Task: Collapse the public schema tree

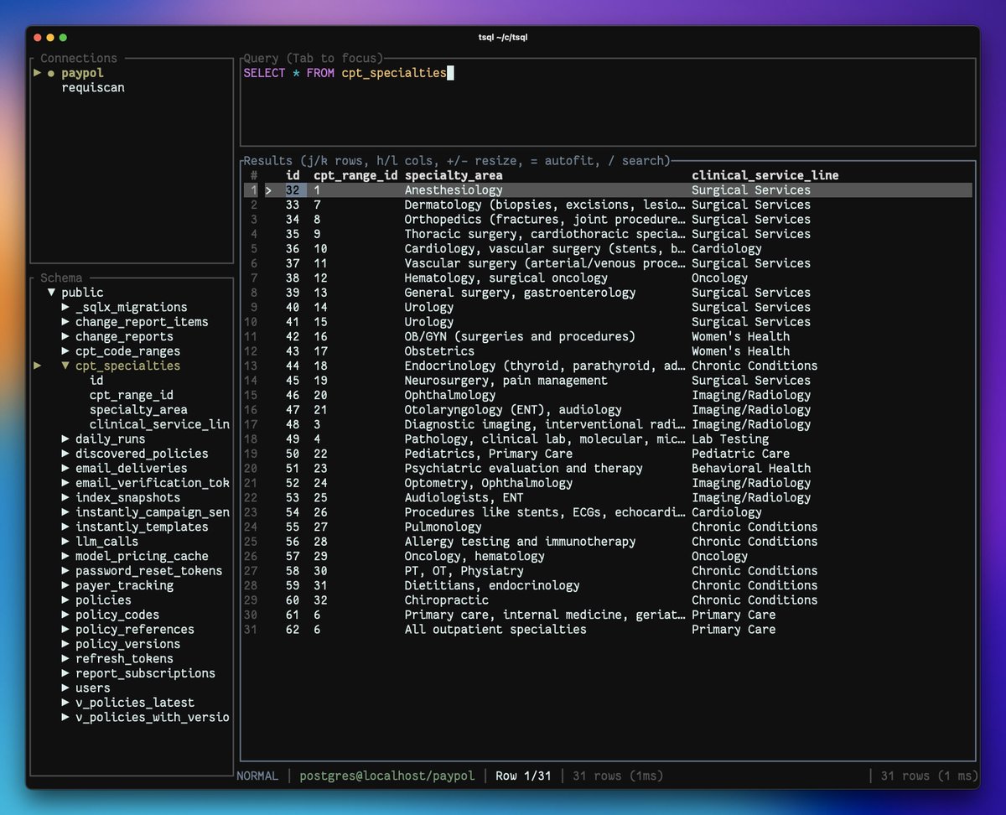Action: (52, 292)
